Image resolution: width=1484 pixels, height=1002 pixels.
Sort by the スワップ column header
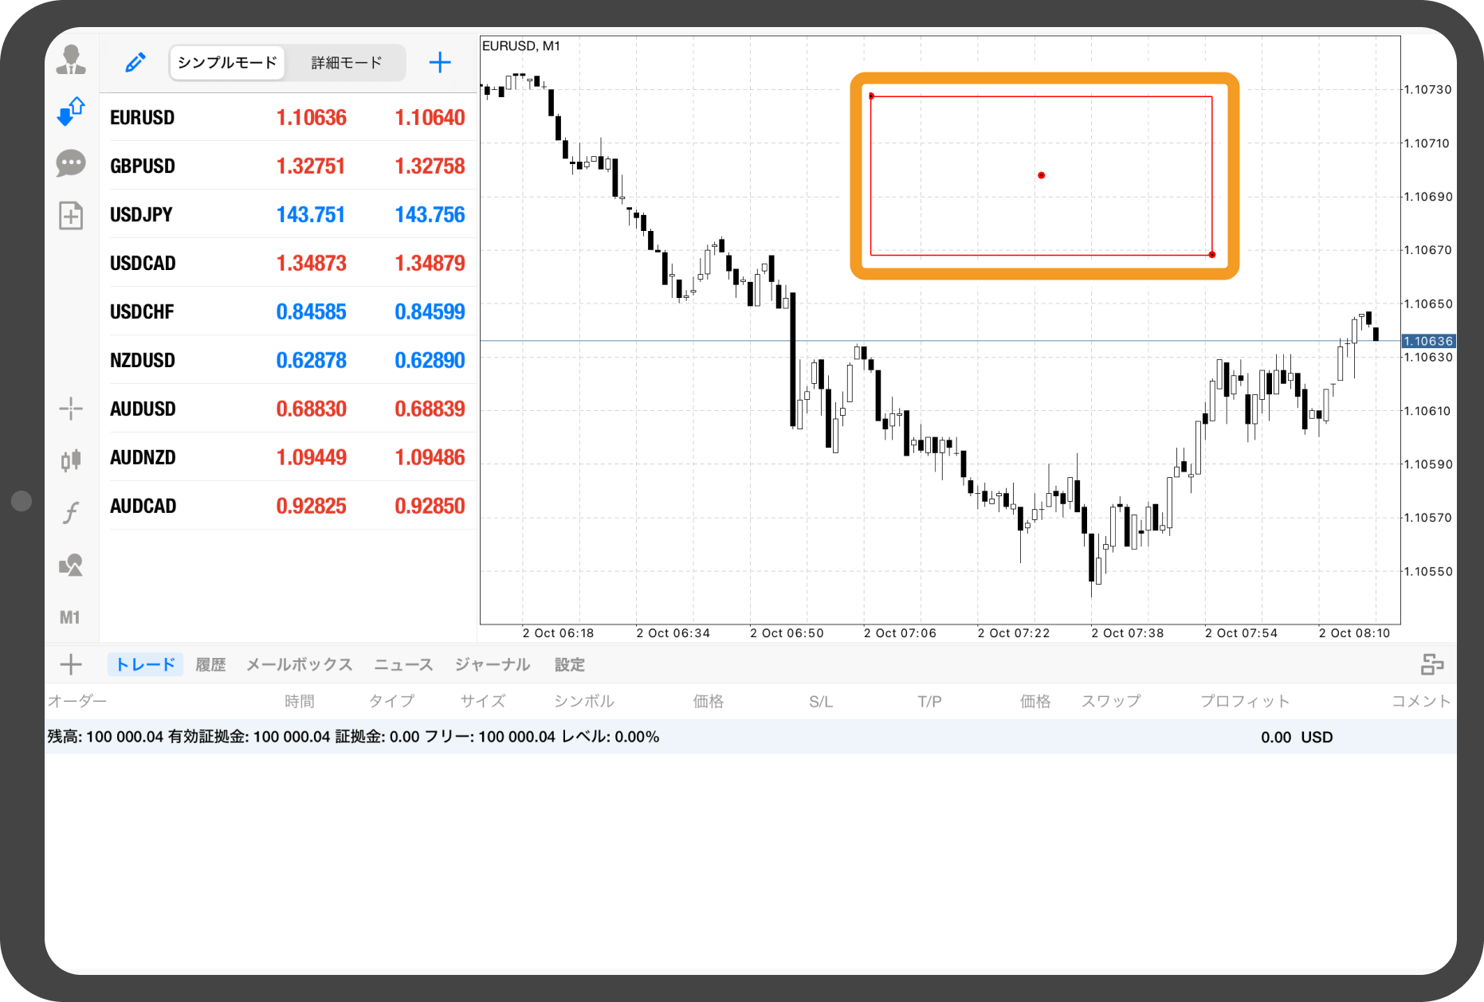1111,701
